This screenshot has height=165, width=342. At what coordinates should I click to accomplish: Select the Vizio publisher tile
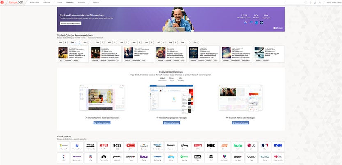251,158
